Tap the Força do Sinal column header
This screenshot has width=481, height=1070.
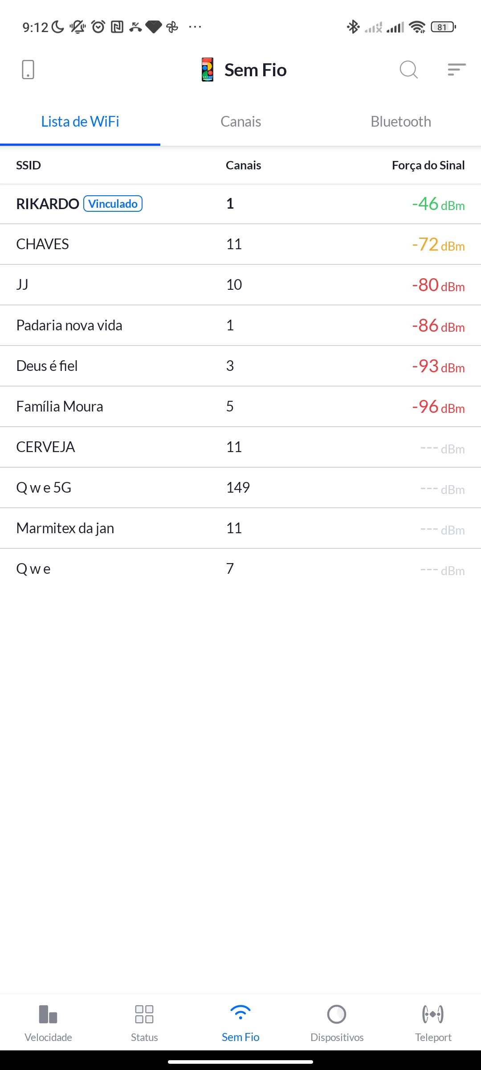pyautogui.click(x=428, y=165)
